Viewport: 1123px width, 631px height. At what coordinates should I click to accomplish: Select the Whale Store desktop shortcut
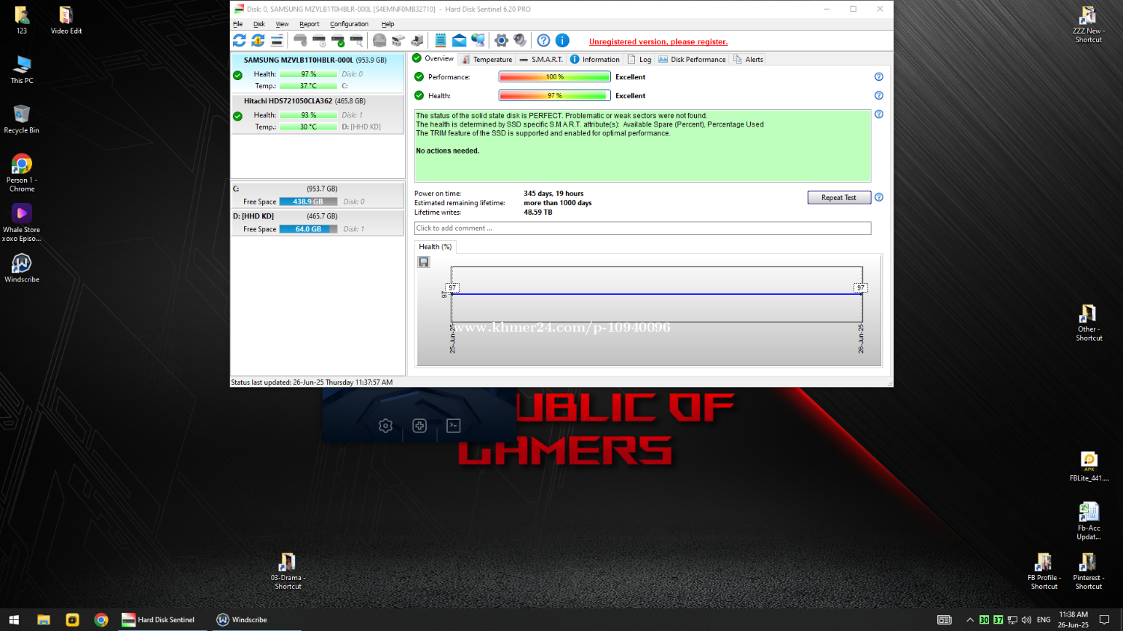(22, 223)
